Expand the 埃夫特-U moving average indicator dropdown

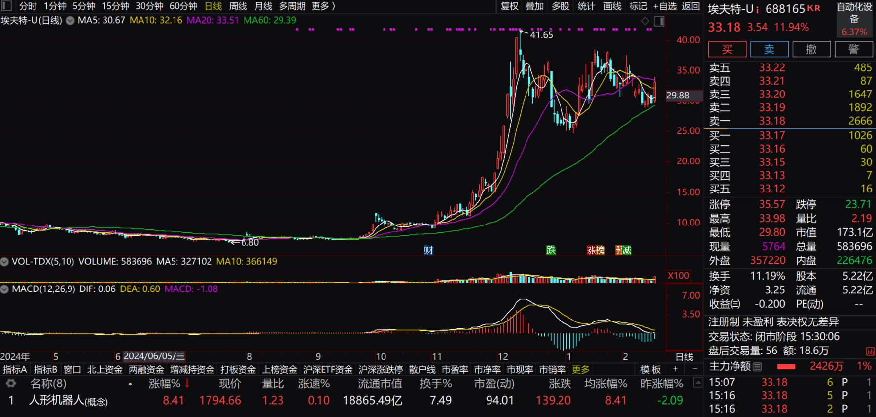pyautogui.click(x=70, y=21)
